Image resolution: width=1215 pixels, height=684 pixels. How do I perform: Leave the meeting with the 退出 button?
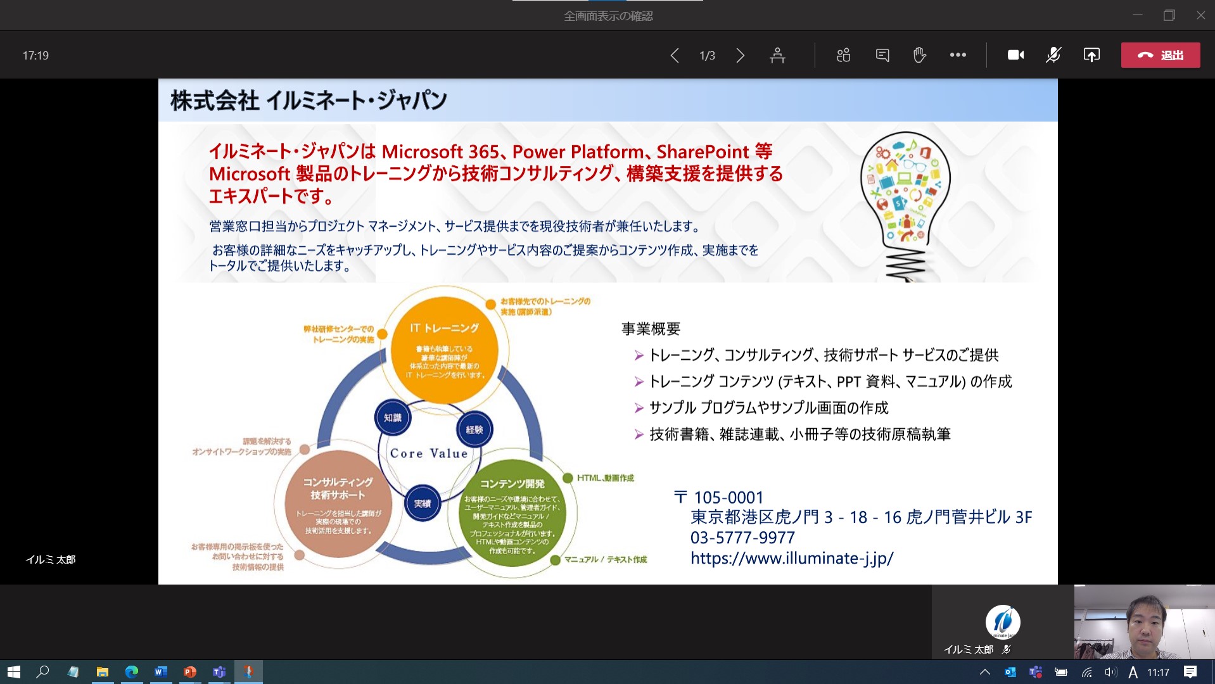coord(1161,55)
